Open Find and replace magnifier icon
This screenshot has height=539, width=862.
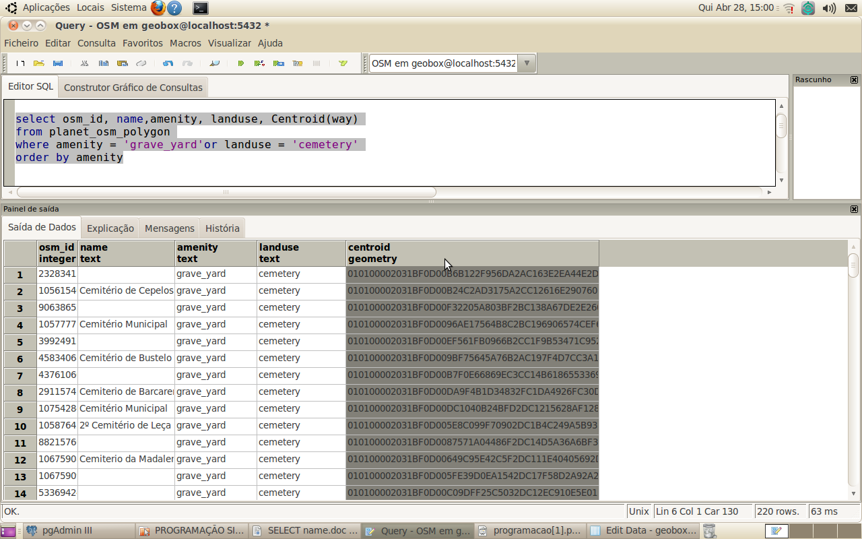pos(214,63)
